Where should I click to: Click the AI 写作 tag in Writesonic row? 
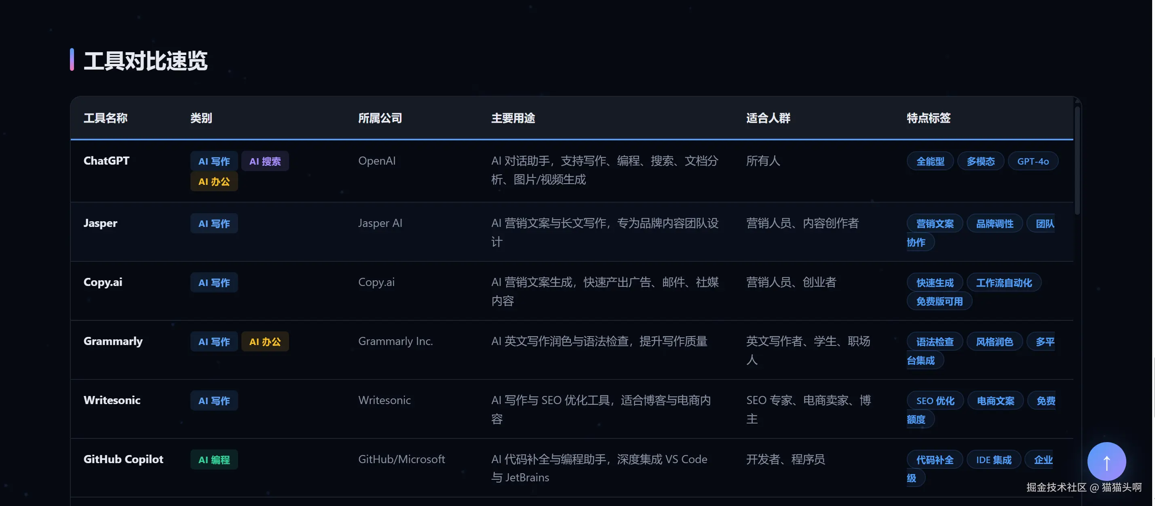click(214, 400)
